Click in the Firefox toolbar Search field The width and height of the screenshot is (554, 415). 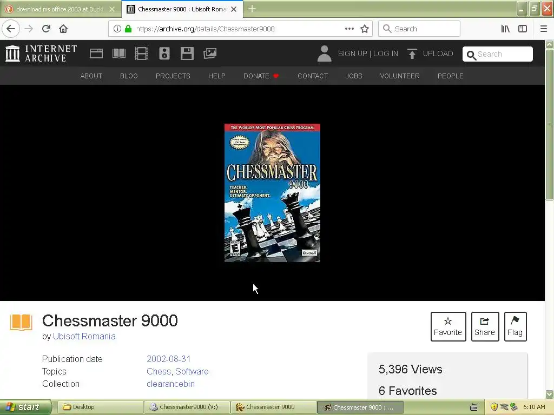tap(419, 29)
